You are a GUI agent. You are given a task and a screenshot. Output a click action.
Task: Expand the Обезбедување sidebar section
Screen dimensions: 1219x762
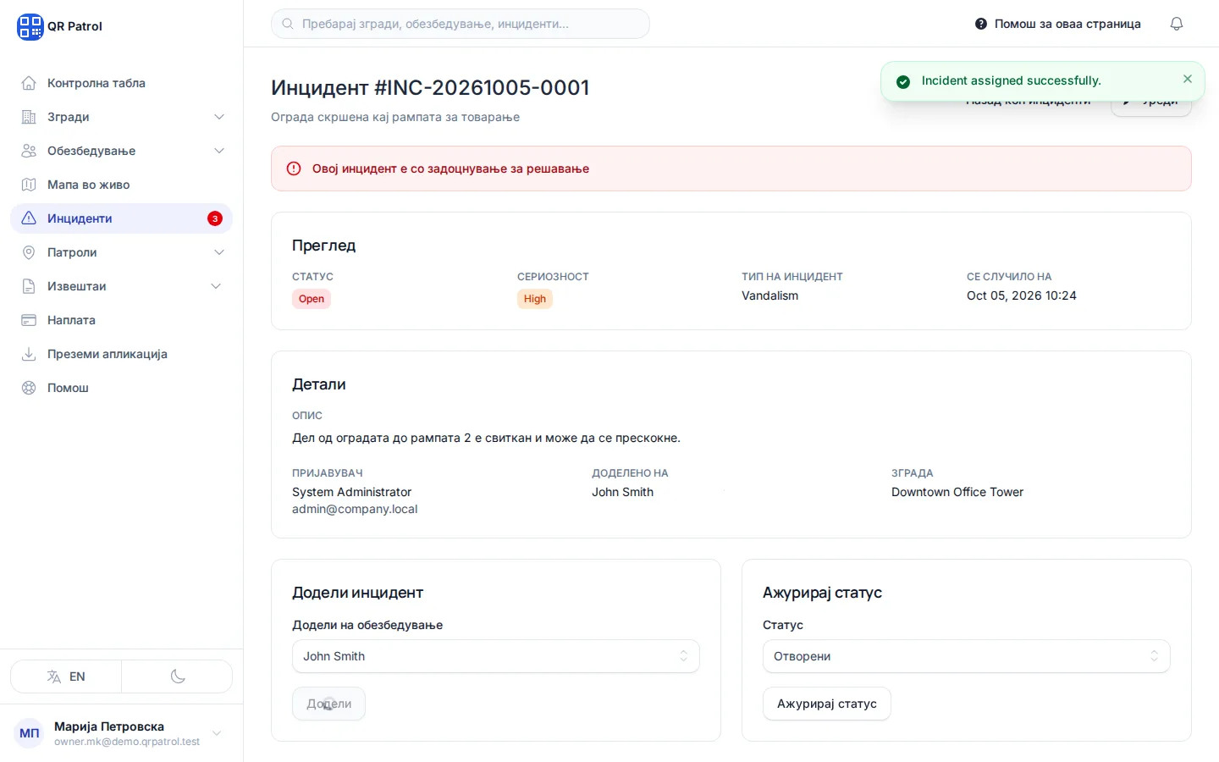[x=121, y=151]
